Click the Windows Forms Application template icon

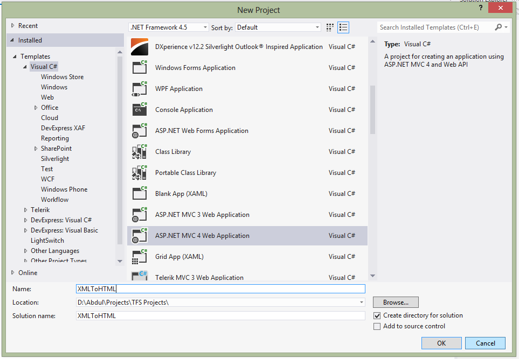[x=140, y=67]
